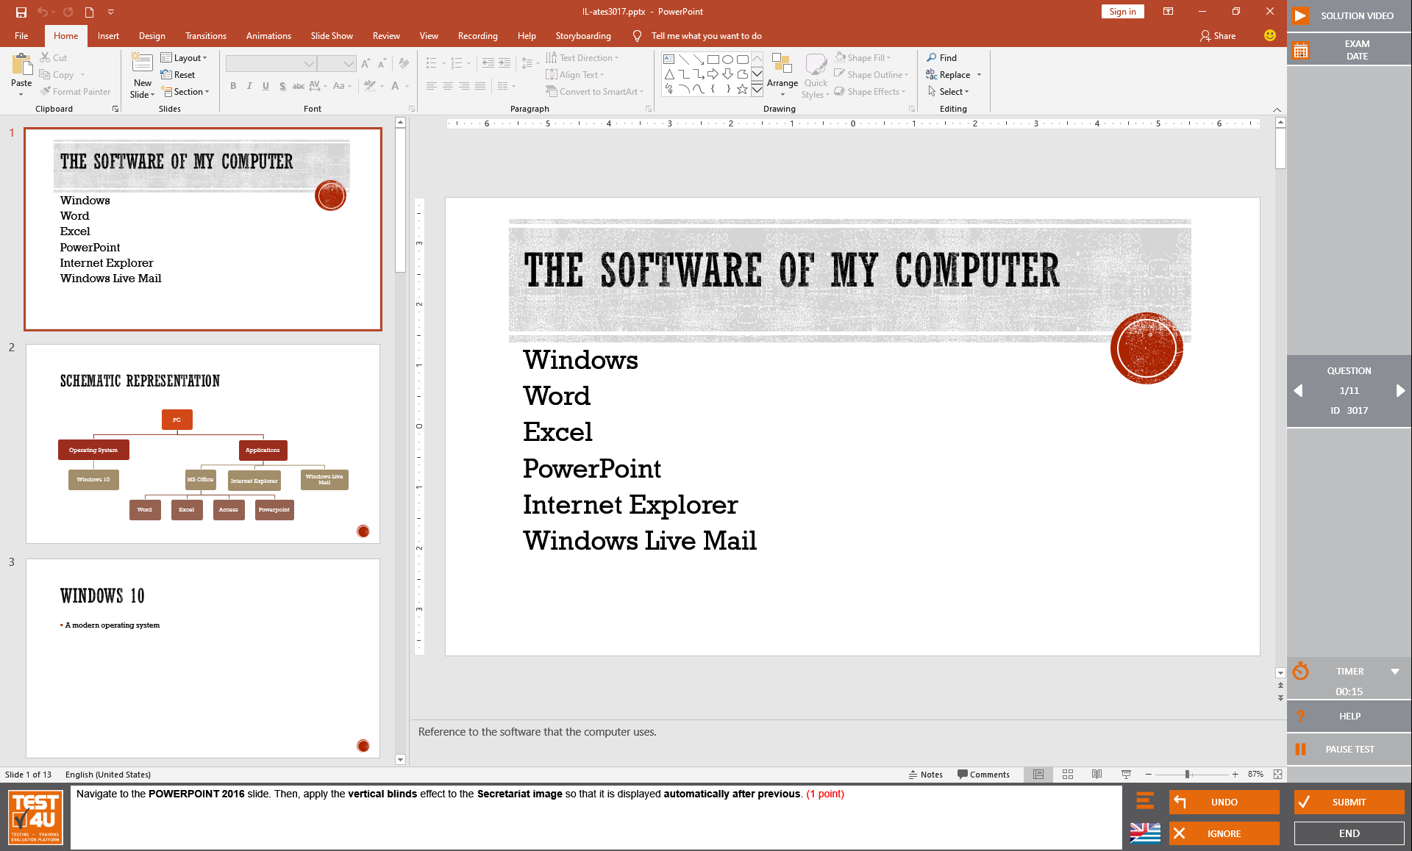Open Convert to SmartArt menu

pyautogui.click(x=595, y=92)
